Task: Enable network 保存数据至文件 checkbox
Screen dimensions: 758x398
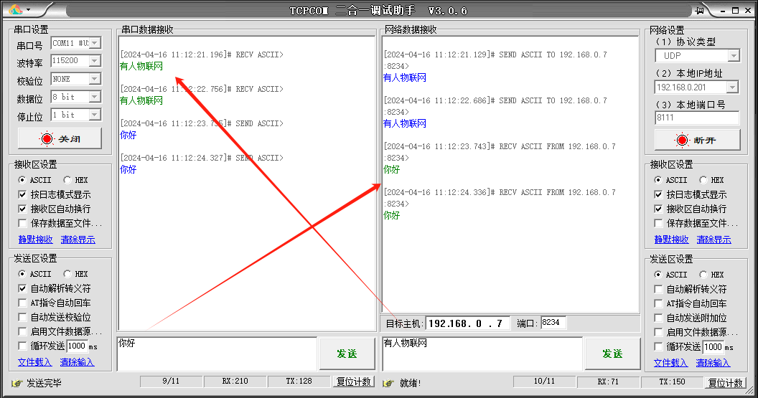Action: pos(659,223)
